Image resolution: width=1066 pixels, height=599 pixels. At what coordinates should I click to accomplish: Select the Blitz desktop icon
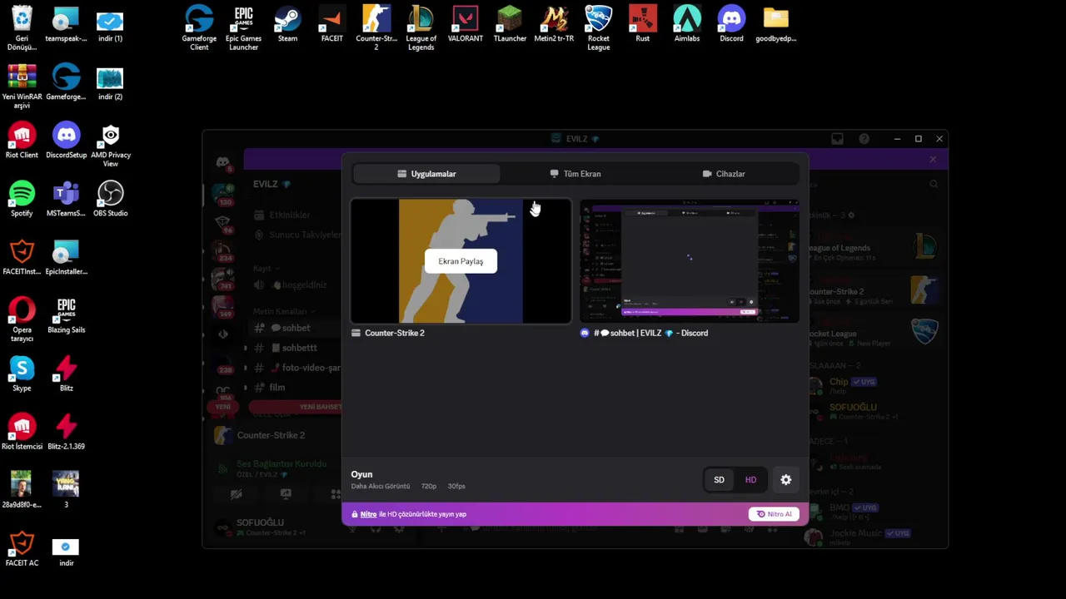pyautogui.click(x=66, y=374)
